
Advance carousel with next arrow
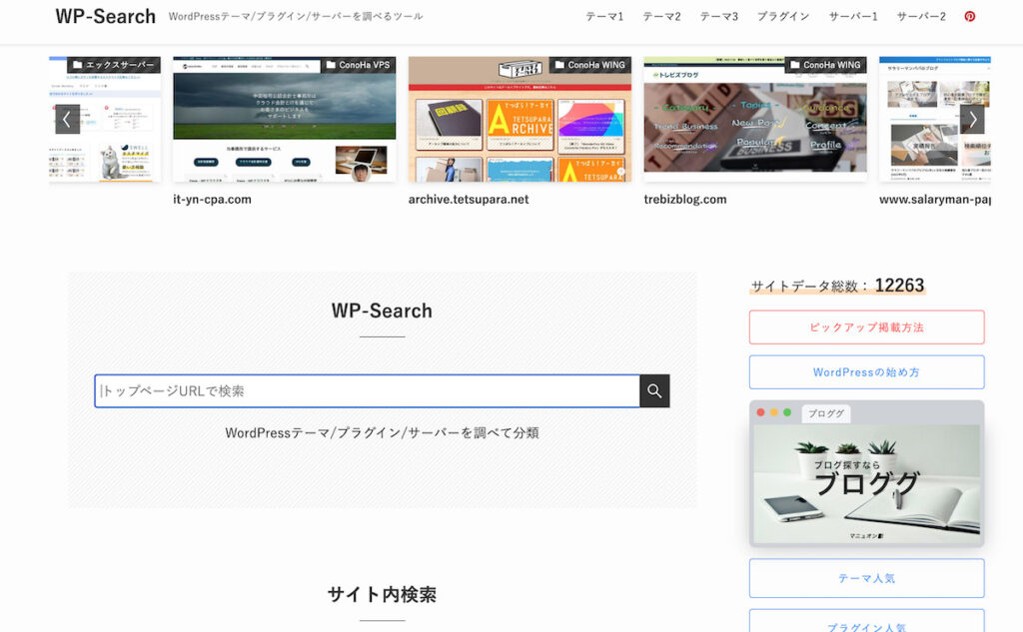tap(972, 120)
